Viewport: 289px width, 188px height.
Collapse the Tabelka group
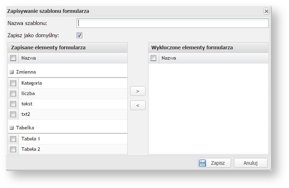tap(11, 128)
